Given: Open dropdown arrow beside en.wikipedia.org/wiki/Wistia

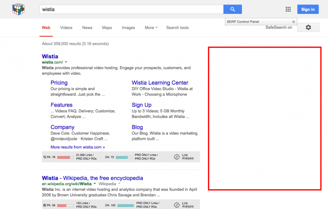Looking at the screenshot, I should click(95, 184).
